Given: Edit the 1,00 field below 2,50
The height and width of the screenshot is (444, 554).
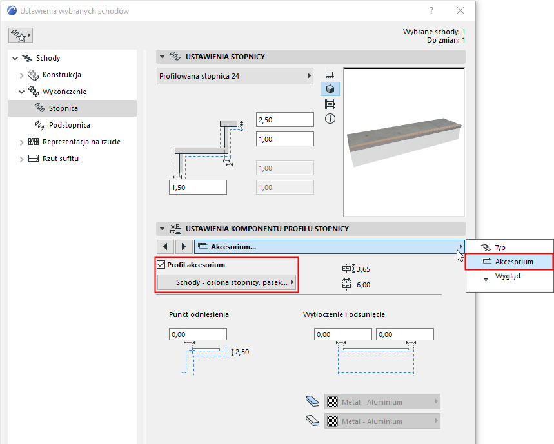Looking at the screenshot, I should click(285, 139).
